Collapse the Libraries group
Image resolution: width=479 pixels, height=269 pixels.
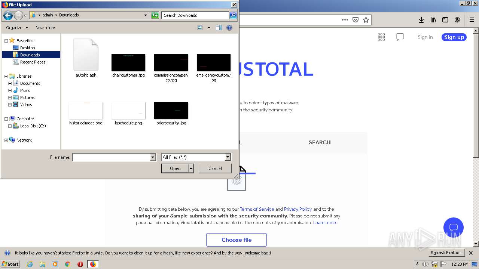[6, 76]
